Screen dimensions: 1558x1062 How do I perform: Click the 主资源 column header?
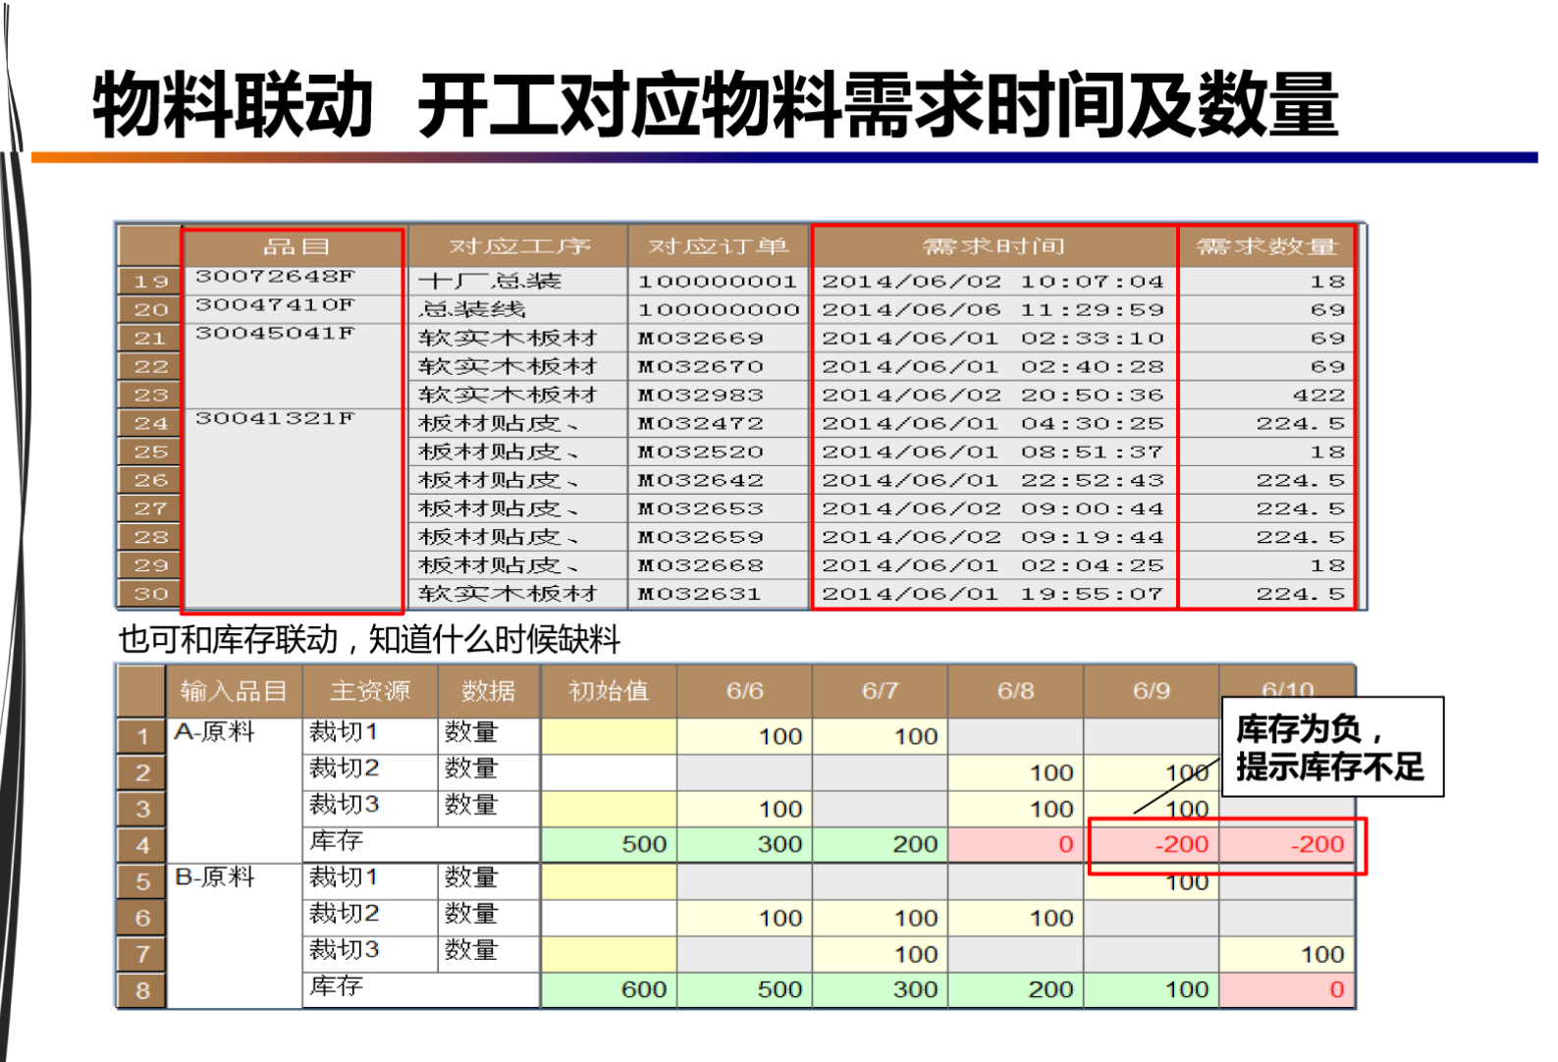[370, 691]
